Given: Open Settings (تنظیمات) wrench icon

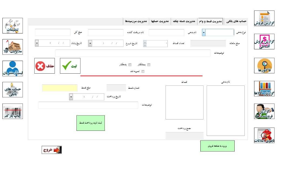Looking at the screenshot, I should coord(13,26).
